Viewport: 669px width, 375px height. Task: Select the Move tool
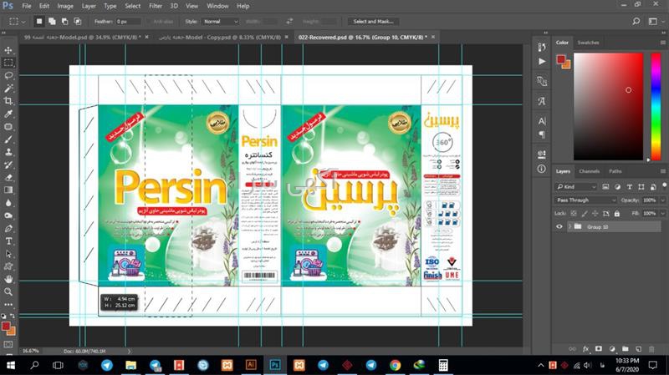pos(8,50)
